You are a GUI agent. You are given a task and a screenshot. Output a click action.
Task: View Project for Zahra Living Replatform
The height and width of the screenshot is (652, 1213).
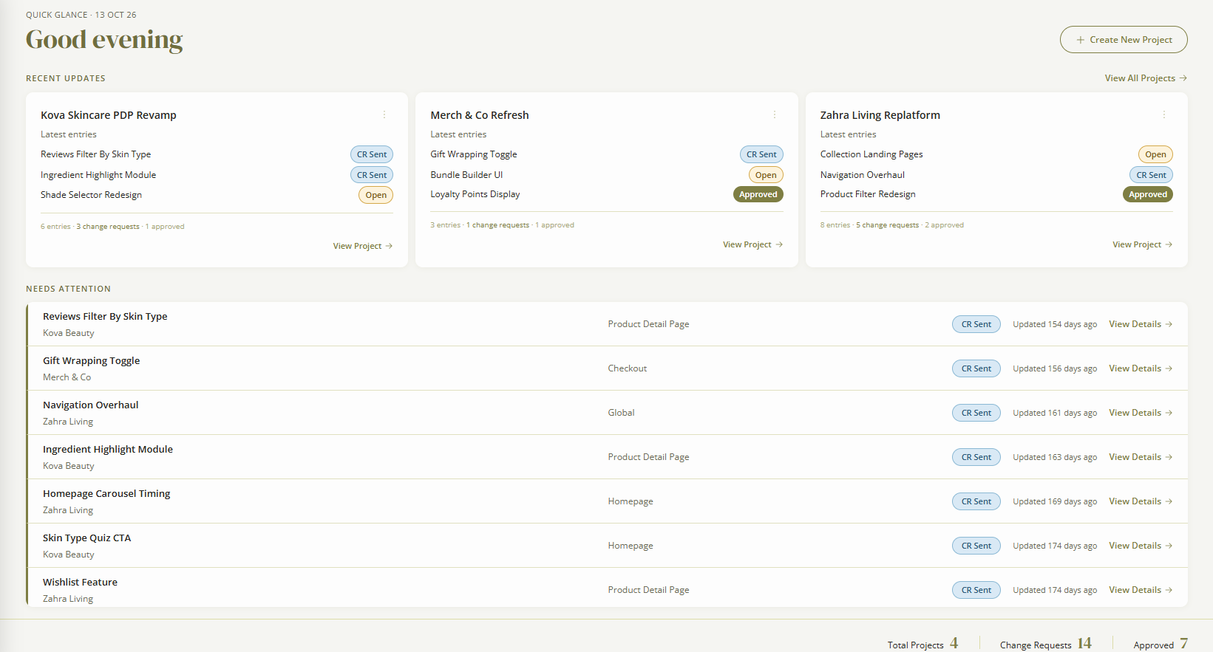1143,244
